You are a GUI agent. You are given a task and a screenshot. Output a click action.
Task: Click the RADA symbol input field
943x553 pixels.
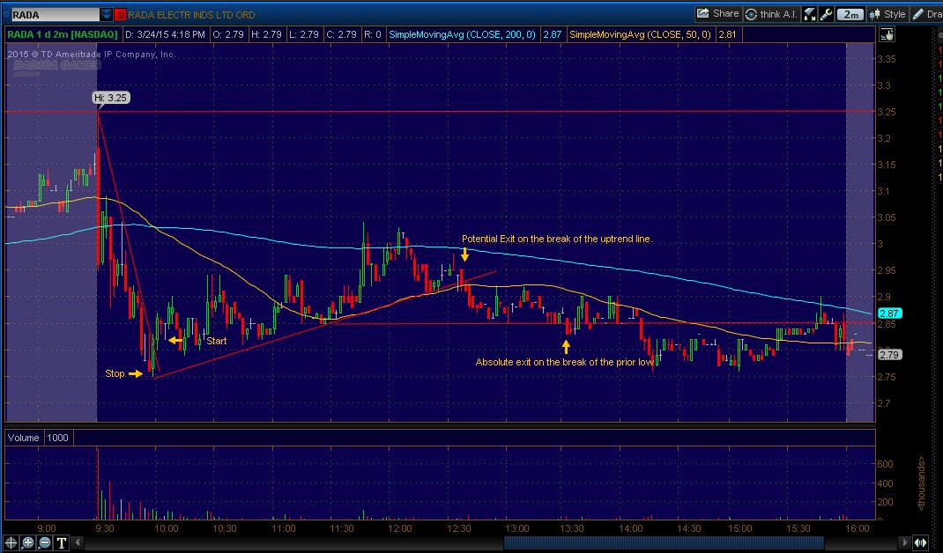pos(54,14)
